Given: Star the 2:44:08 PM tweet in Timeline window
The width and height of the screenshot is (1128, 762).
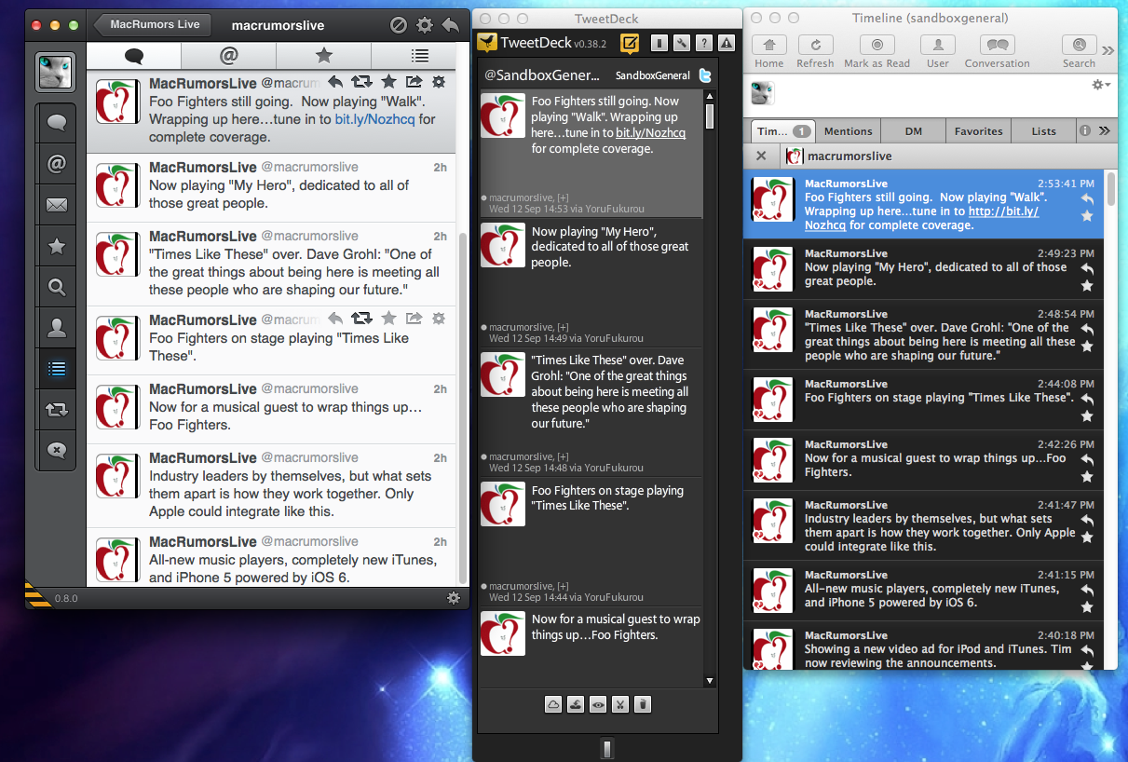Looking at the screenshot, I should [x=1087, y=416].
